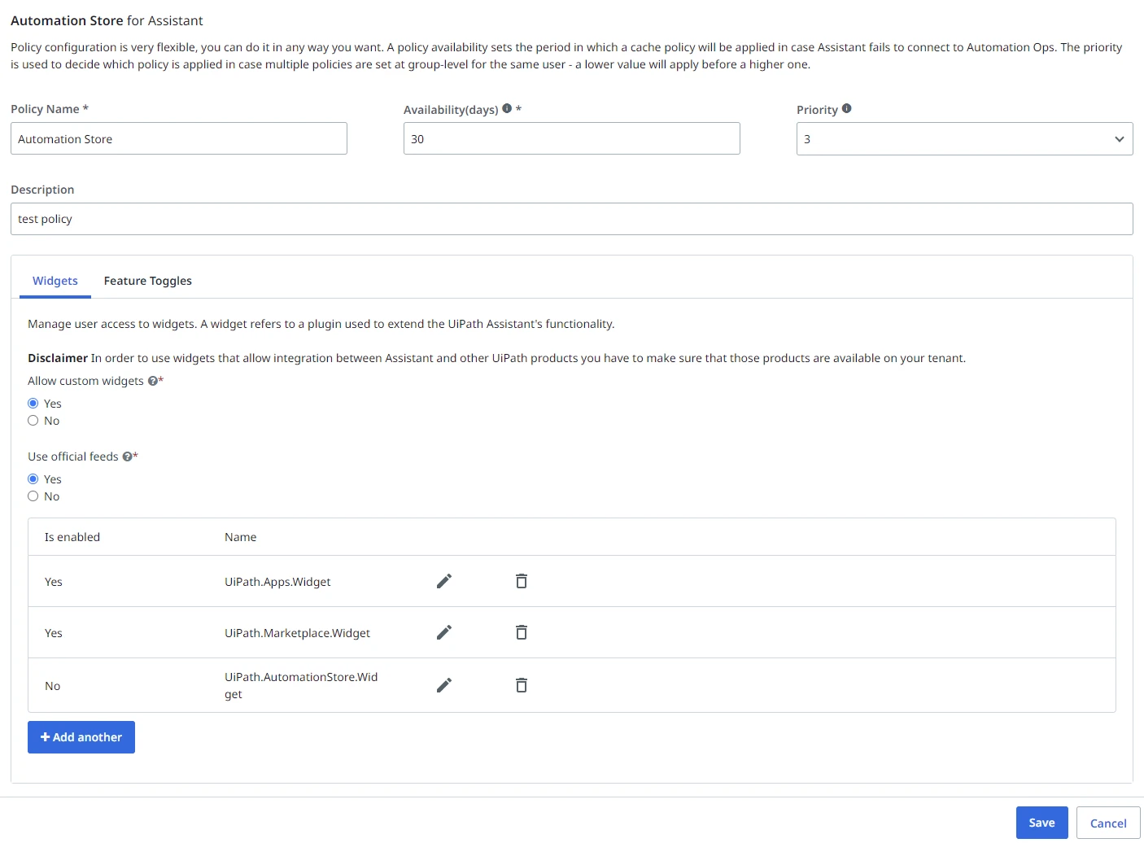The width and height of the screenshot is (1144, 843).
Task: Show info tooltip for Availability(days)
Action: 507,108
